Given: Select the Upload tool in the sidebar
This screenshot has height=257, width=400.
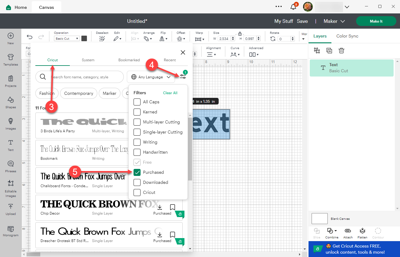Looking at the screenshot, I should tap(10, 209).
